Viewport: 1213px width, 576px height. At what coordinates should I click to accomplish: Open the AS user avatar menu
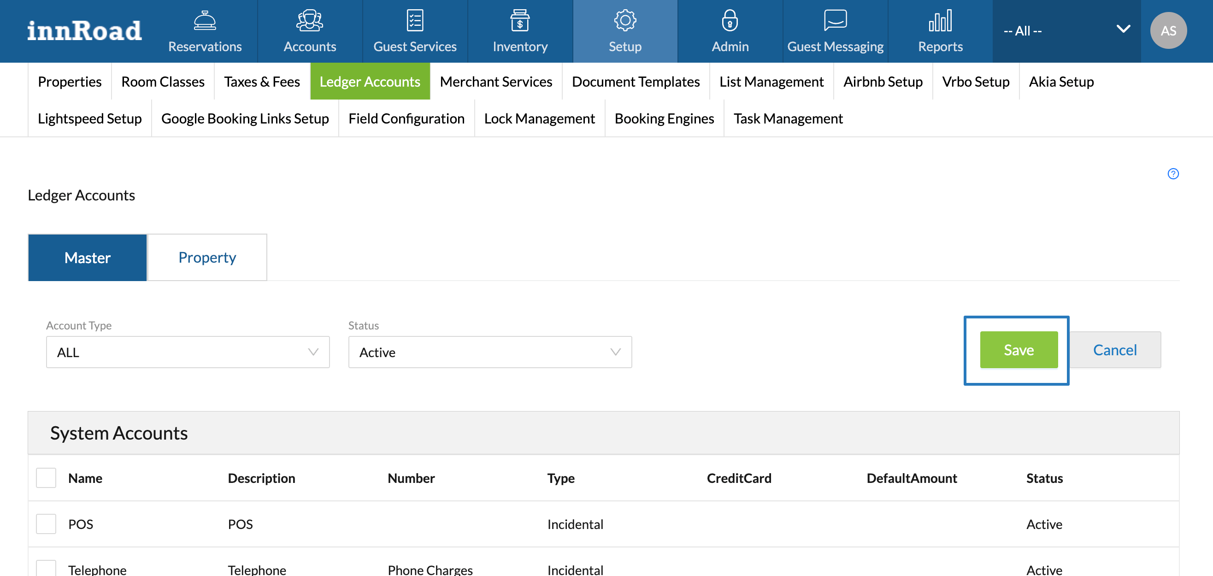click(1168, 30)
